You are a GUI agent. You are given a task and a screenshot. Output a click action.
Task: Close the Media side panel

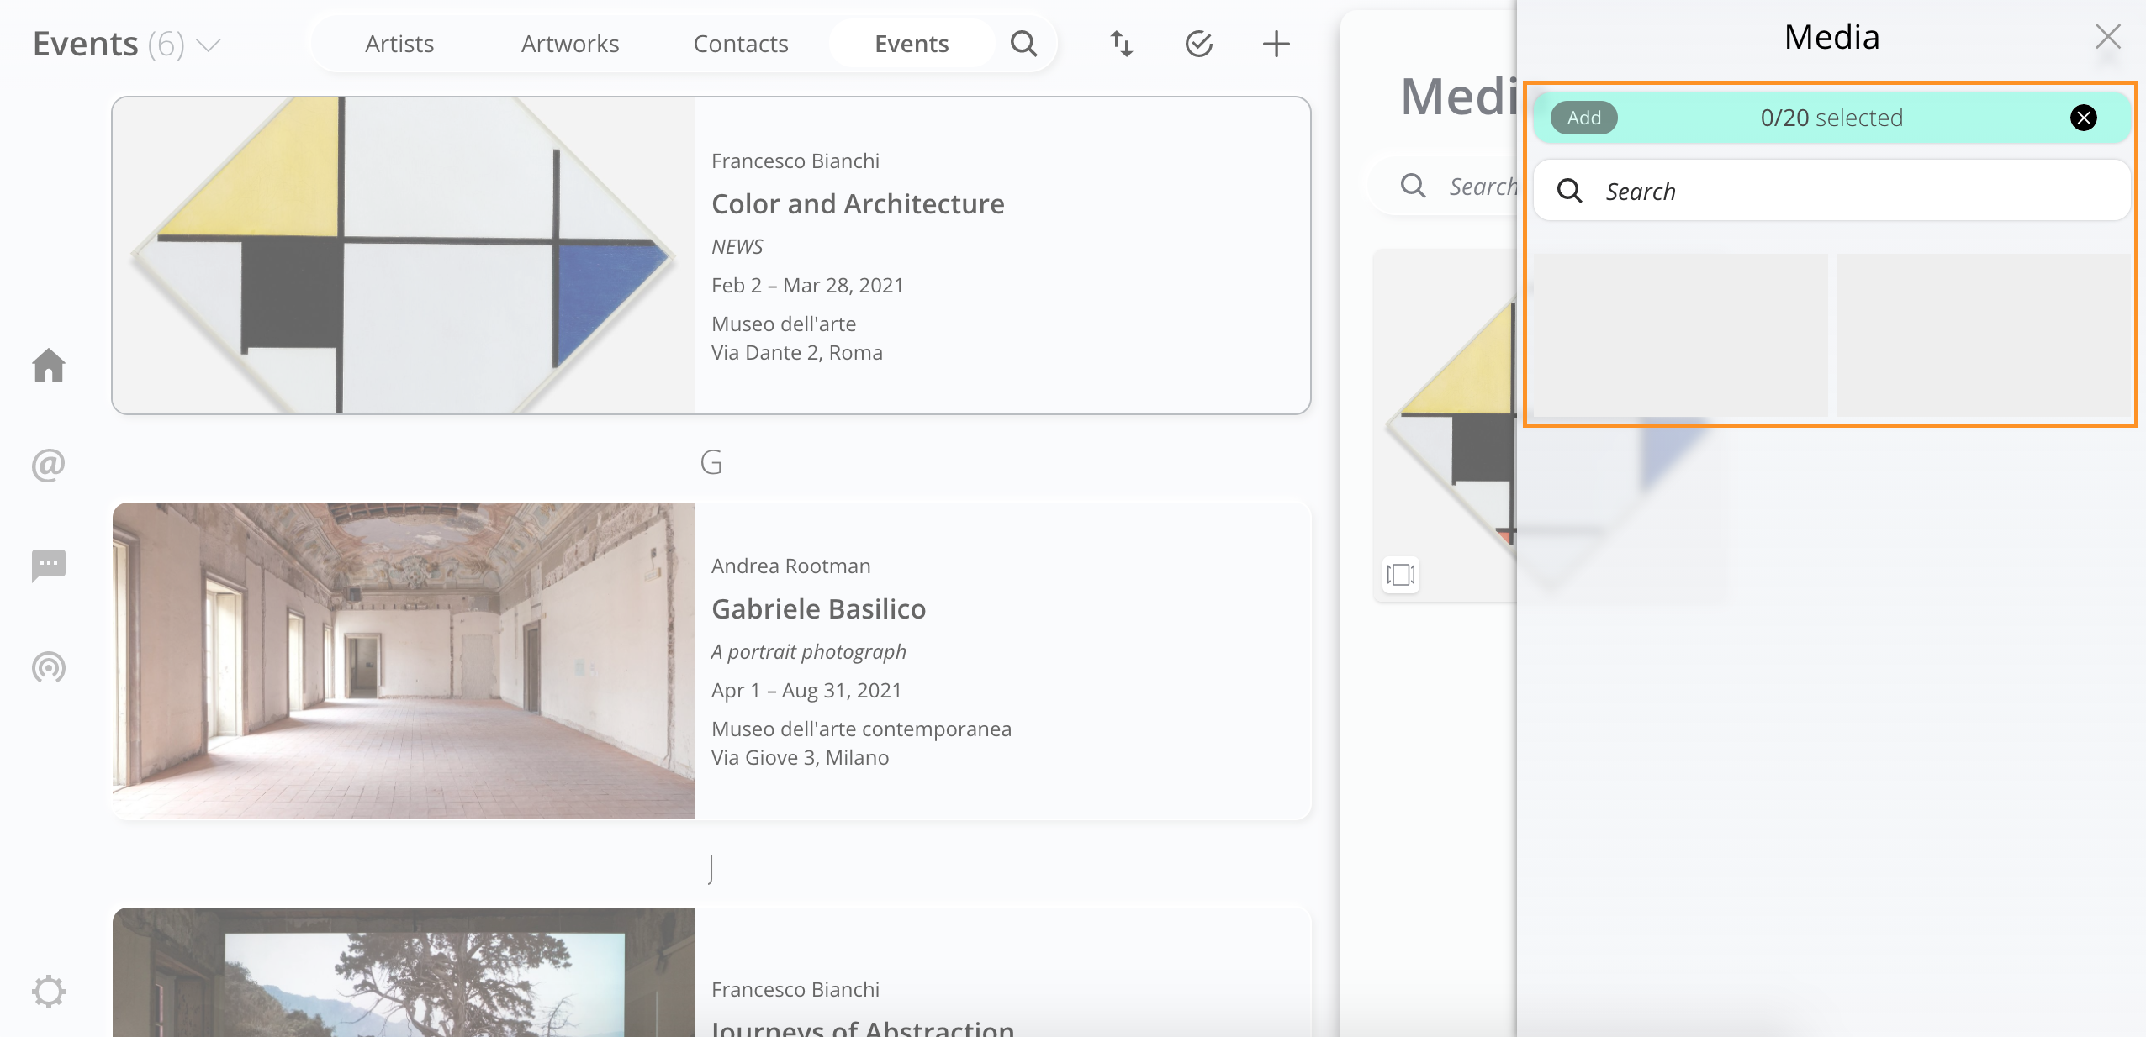(x=2107, y=36)
